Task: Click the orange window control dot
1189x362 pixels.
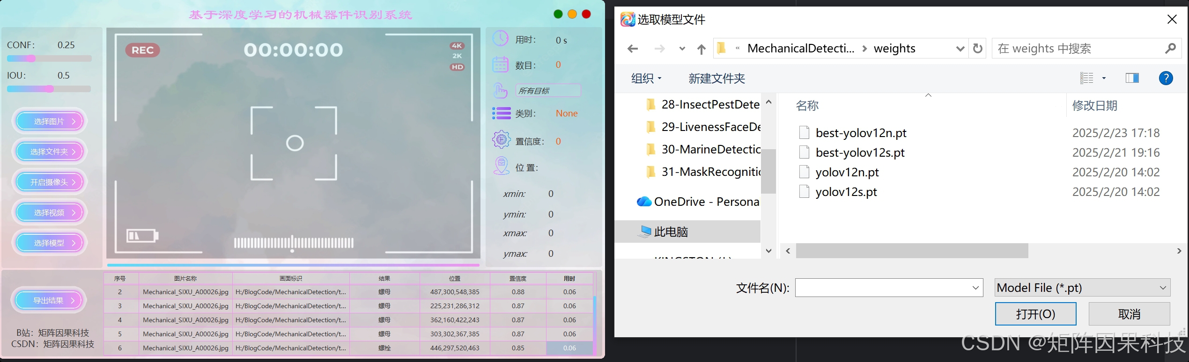Action: point(572,14)
